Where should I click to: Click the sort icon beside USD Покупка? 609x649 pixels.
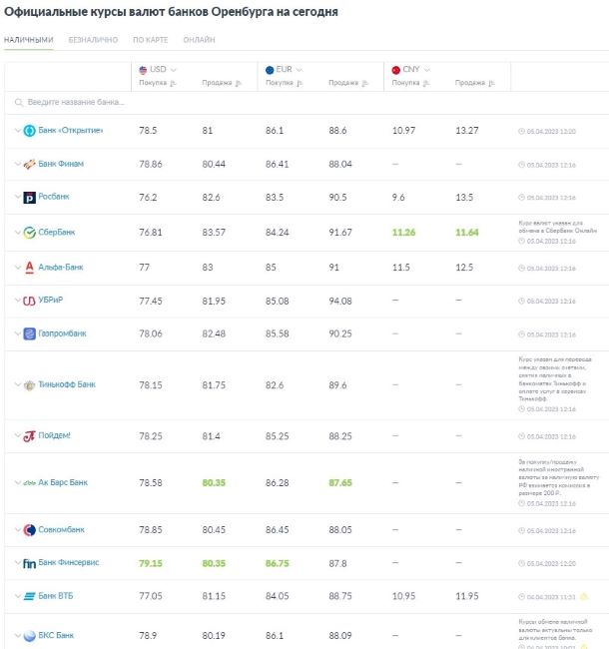[x=174, y=84]
